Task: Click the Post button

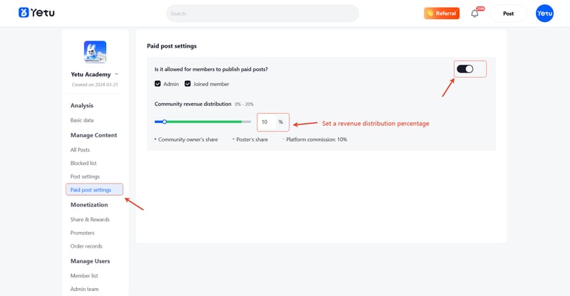Action: [x=508, y=14]
